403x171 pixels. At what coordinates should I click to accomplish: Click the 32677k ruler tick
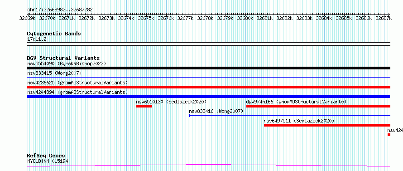click(186, 18)
